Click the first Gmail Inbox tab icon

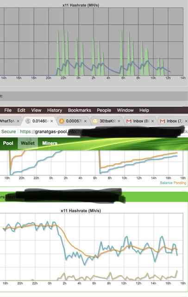tap(129, 121)
